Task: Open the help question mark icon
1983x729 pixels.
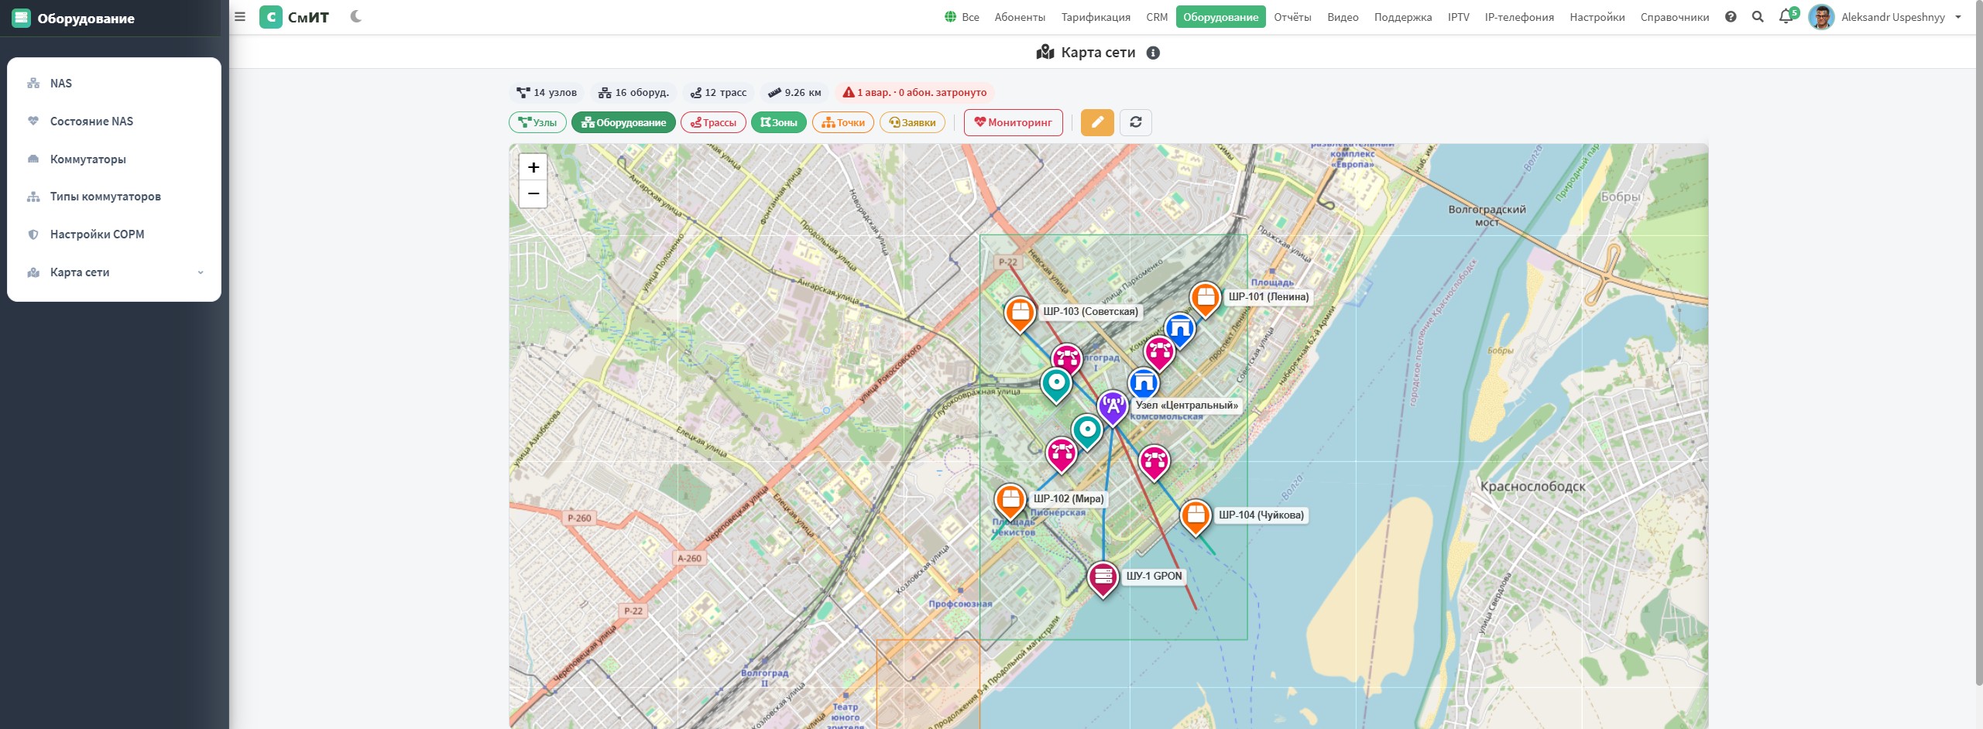Action: pos(1731,17)
